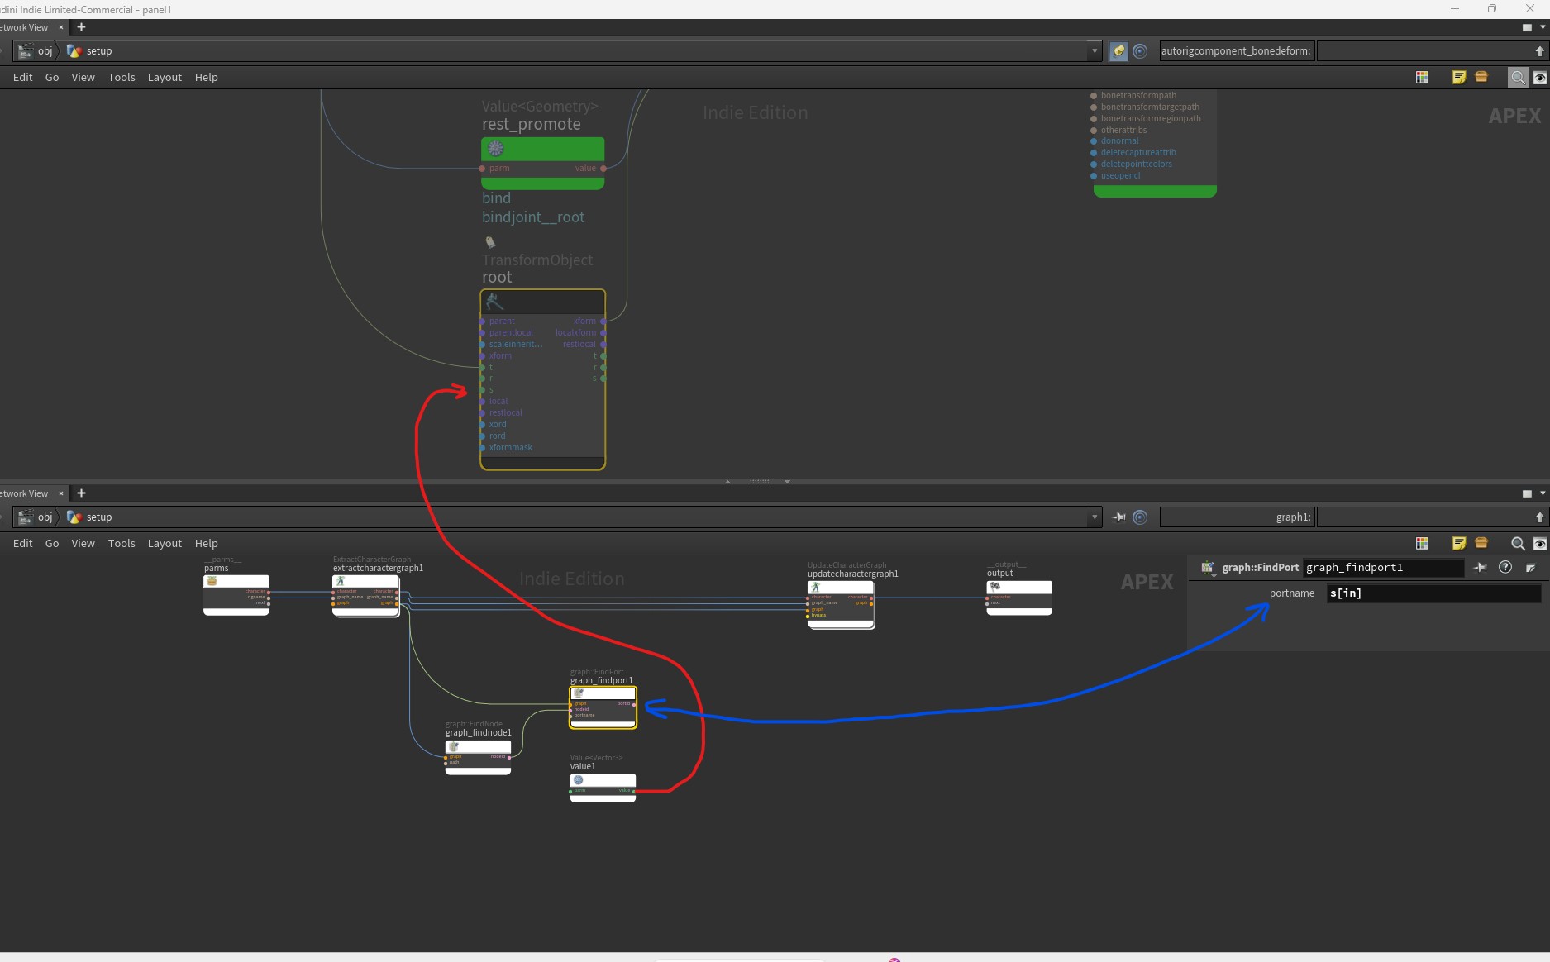Select the graph_findnode1 node

coord(478,756)
